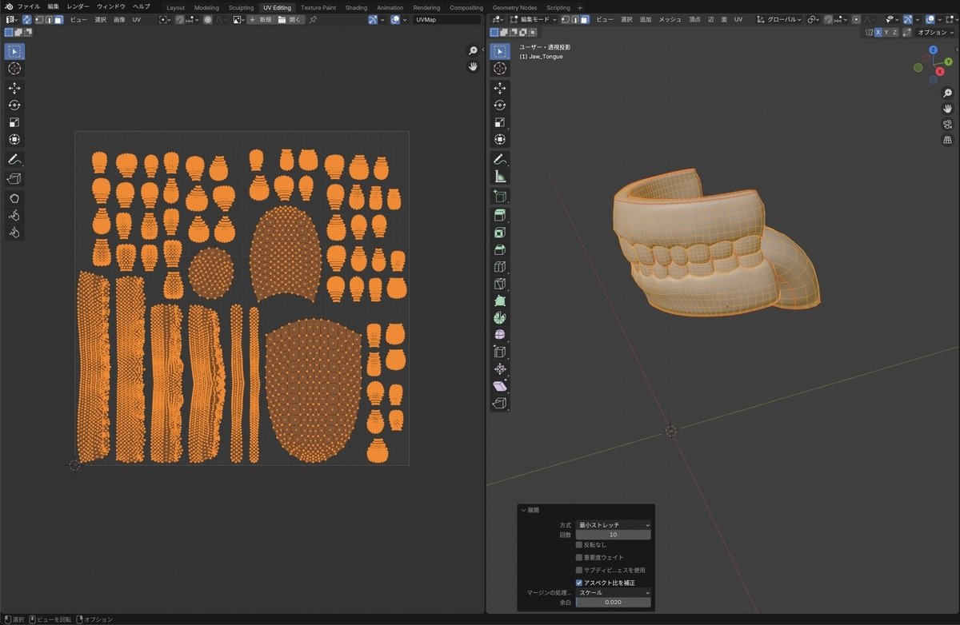Activate the Annotate tool in the UV editor sidebar

[x=14, y=159]
